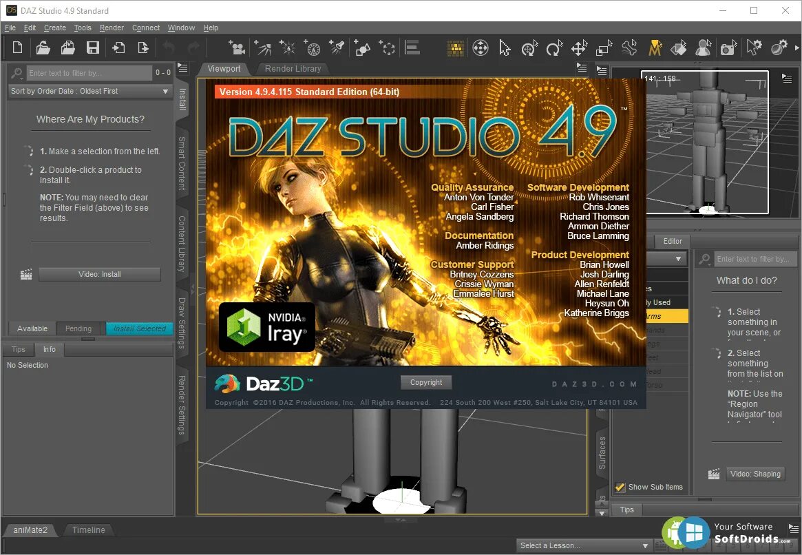Open the Content Library side tab
Image resolution: width=802 pixels, height=555 pixels.
[x=182, y=244]
